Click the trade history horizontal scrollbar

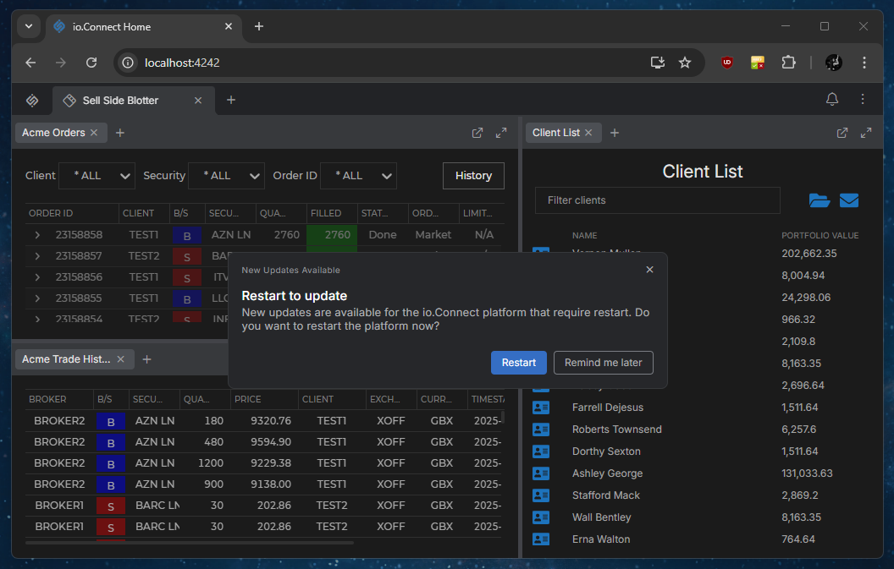[x=190, y=543]
